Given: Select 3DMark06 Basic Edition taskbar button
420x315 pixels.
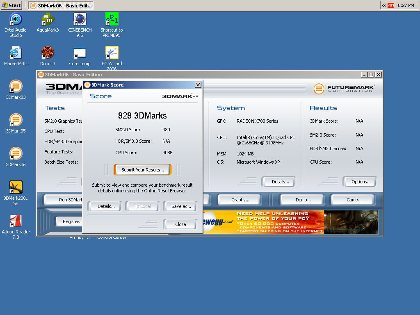Looking at the screenshot, I should click(x=61, y=5).
